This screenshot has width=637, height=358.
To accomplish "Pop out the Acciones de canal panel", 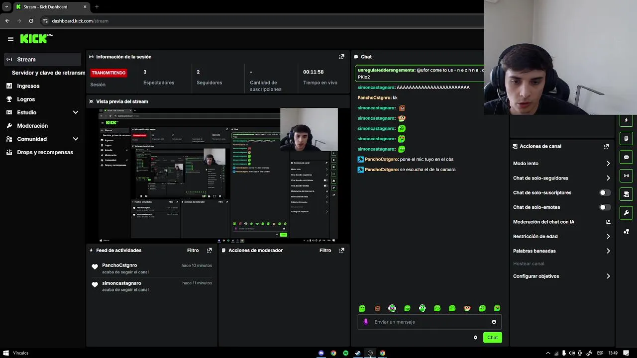I will [x=606, y=146].
